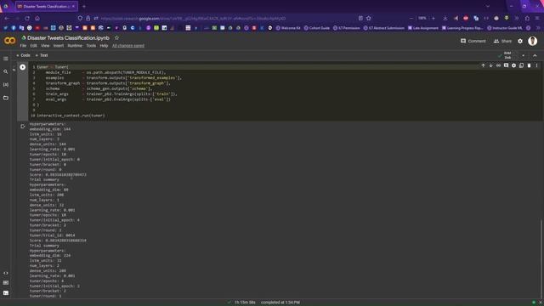
Task: Select the Disaster Tweets Classification browser tab
Action: (47, 6)
